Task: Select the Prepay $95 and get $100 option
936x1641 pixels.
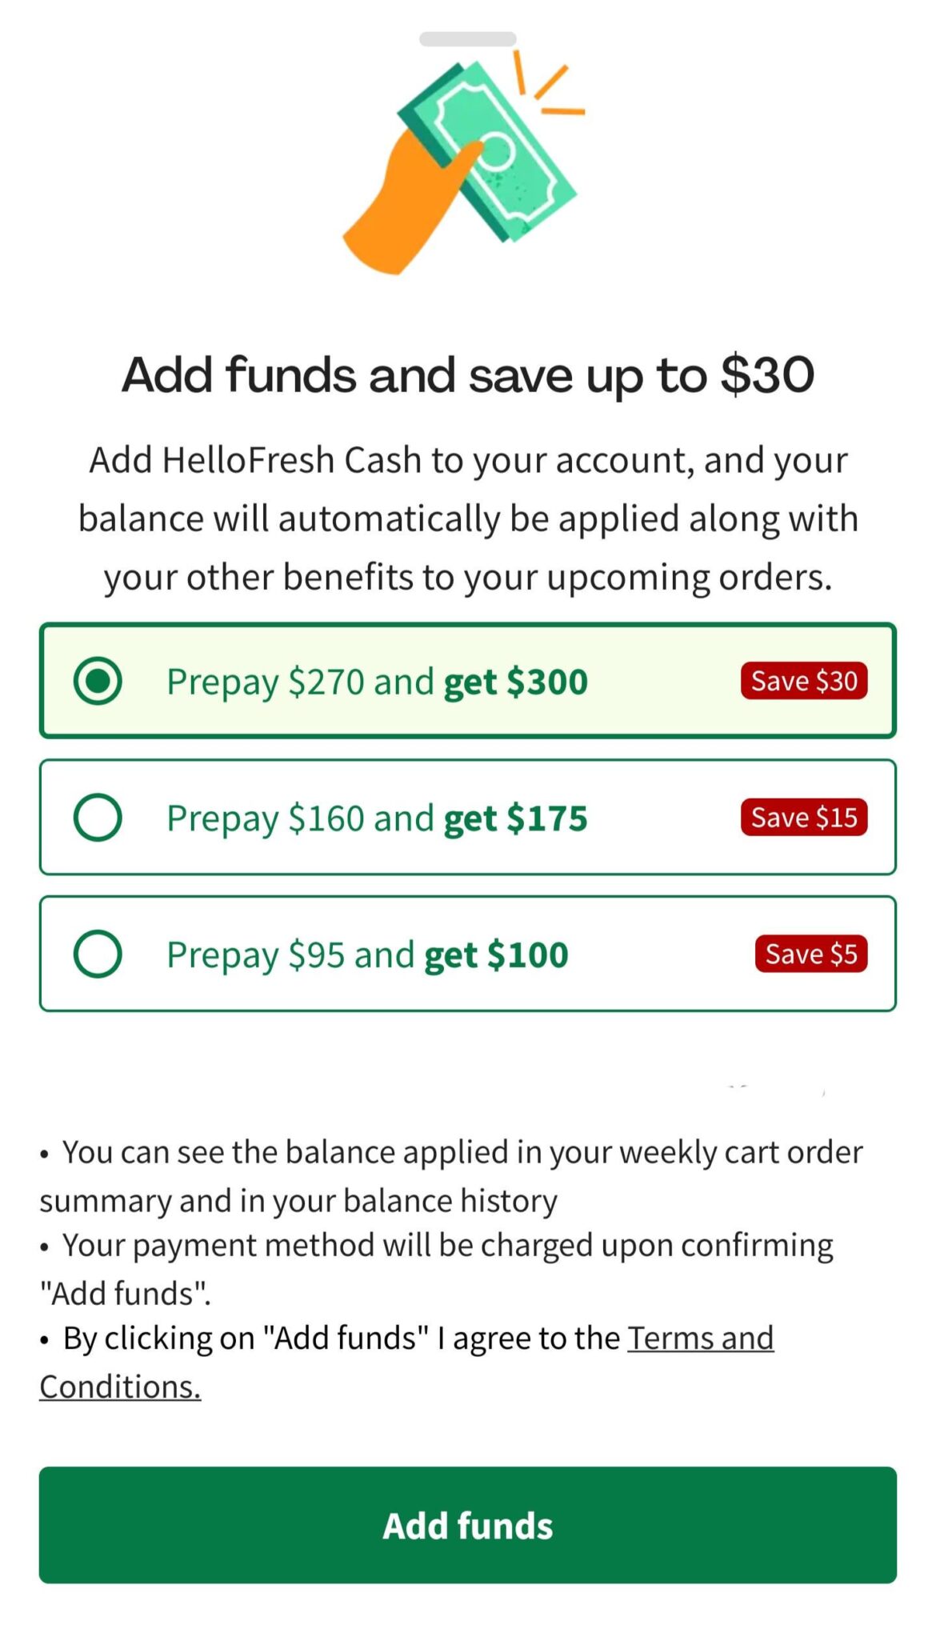Action: 98,954
